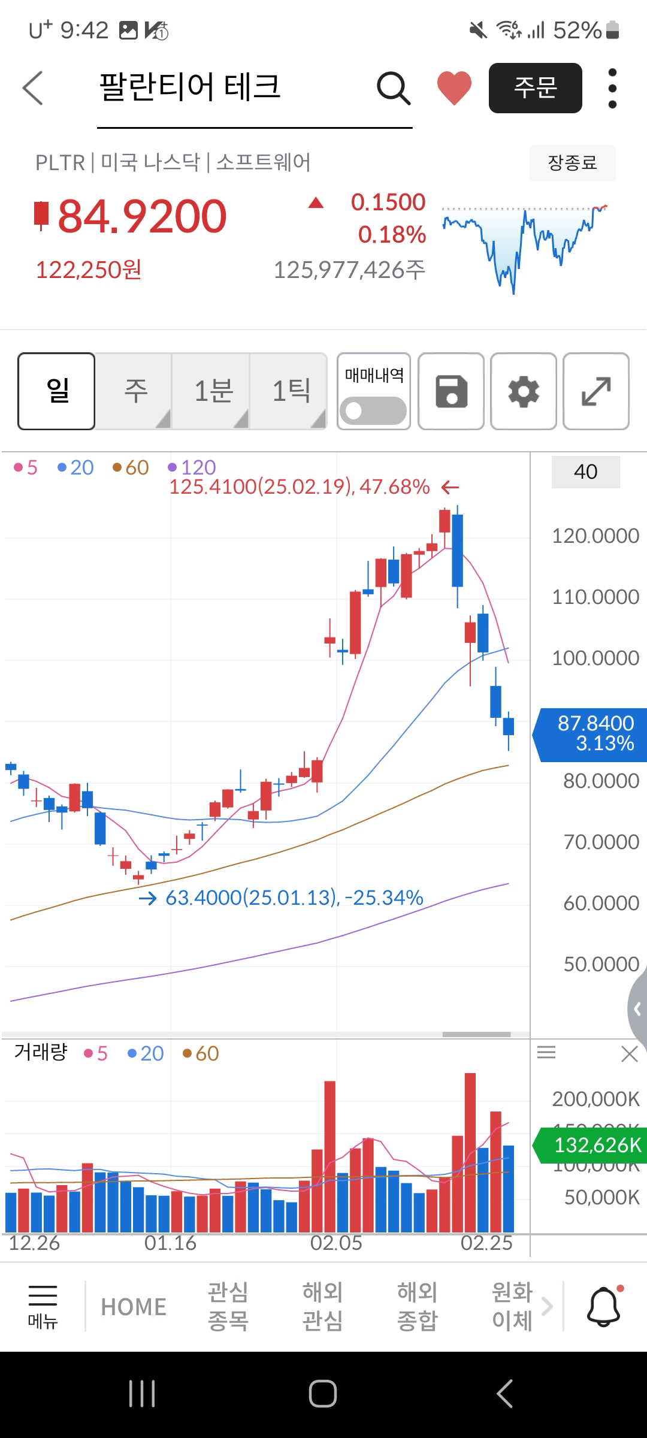This screenshot has width=647, height=1438.
Task: Click the chart horizontal scrollbar thumb
Action: click(477, 1034)
